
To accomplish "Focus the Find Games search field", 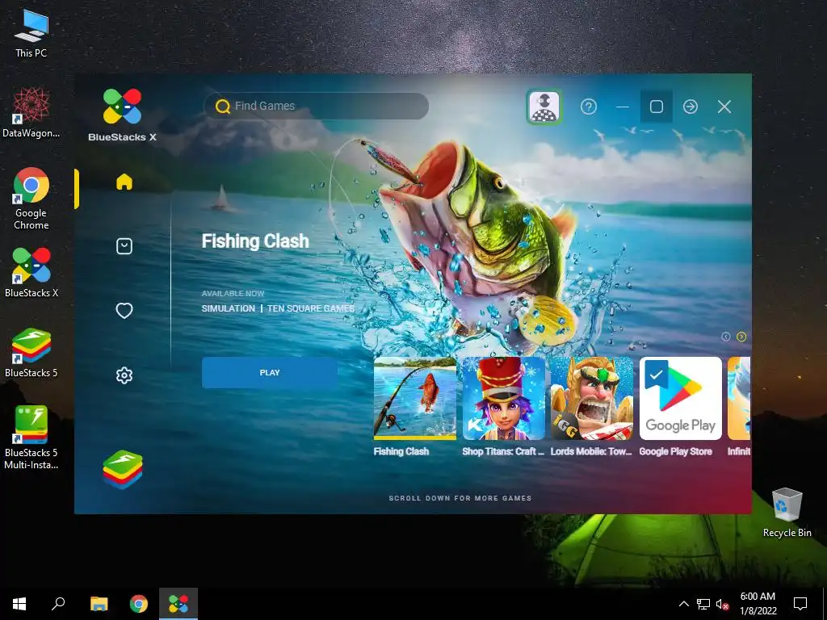I will click(x=316, y=106).
